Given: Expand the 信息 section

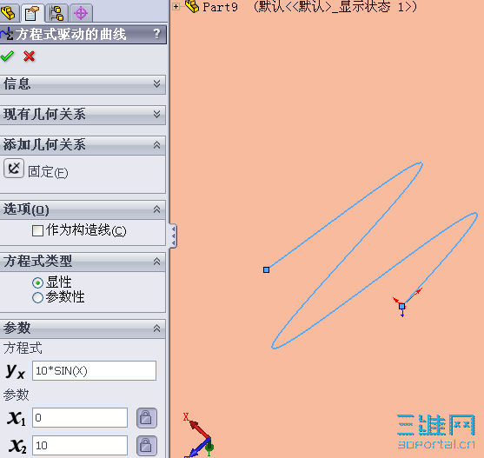Looking at the screenshot, I should click(x=156, y=83).
